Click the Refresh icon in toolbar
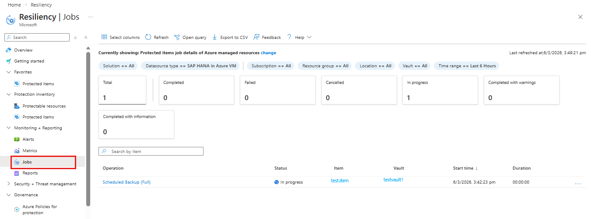Viewport: 591px width, 219px height. click(x=148, y=37)
